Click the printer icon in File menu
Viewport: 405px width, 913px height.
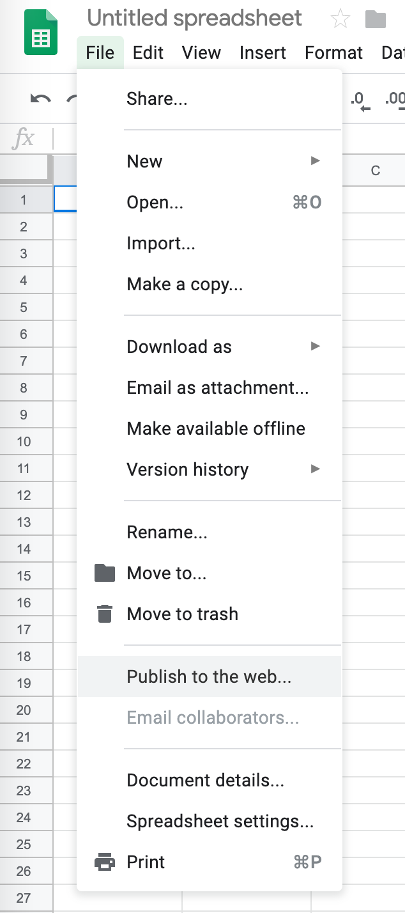(x=104, y=862)
